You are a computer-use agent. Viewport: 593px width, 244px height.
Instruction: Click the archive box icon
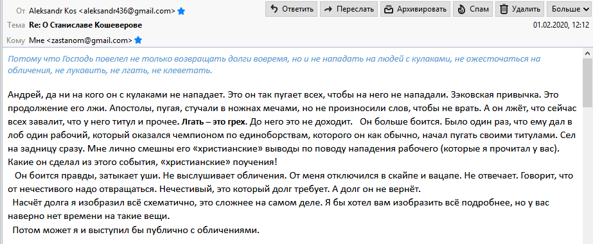389,9
